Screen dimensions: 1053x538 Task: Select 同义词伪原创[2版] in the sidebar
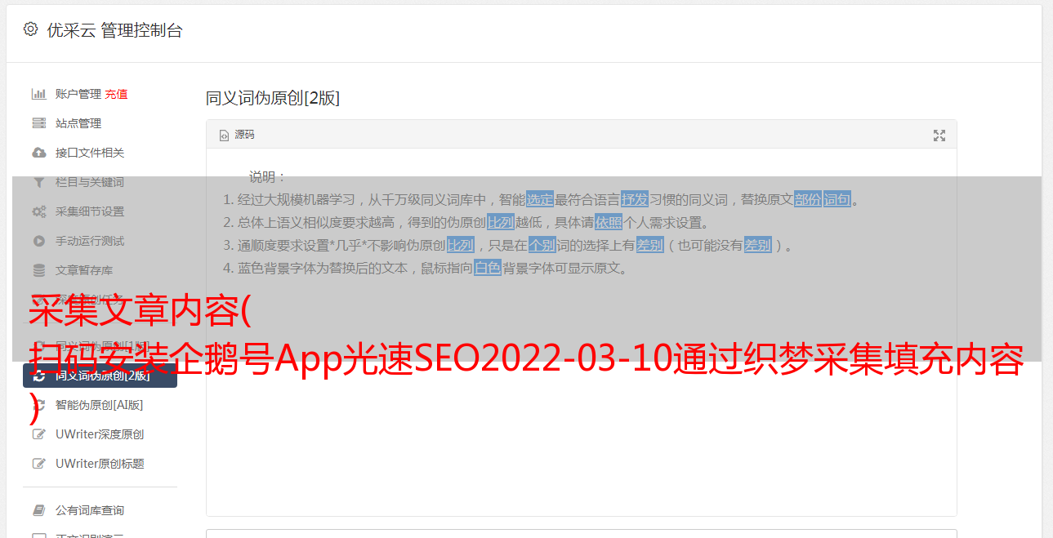(x=100, y=376)
